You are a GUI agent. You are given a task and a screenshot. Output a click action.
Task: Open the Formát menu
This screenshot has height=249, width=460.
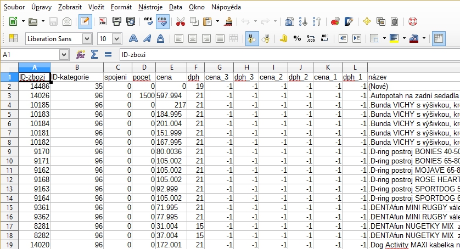(121, 7)
